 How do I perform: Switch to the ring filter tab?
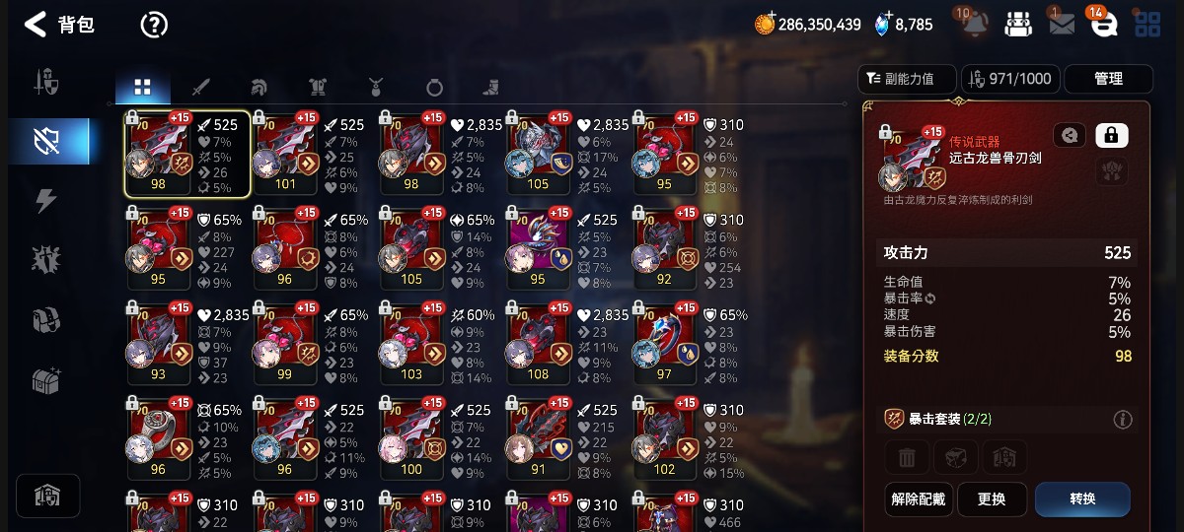click(434, 87)
